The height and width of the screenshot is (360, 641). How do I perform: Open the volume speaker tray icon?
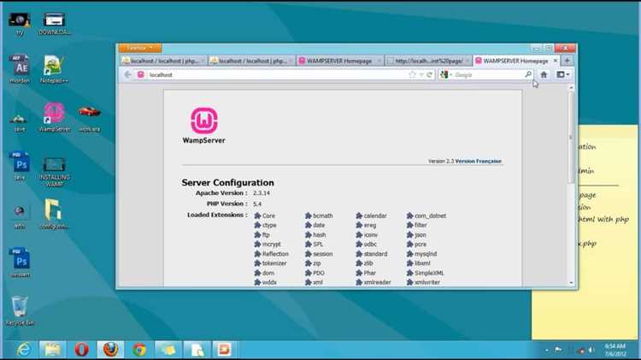(591, 350)
